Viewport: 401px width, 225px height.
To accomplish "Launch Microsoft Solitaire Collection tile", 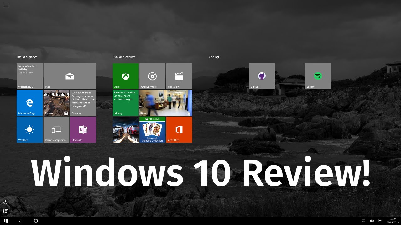I will click(152, 130).
